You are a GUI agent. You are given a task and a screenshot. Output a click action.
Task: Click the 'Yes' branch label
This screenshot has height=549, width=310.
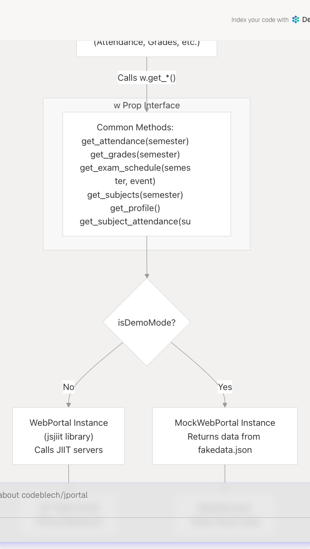point(225,387)
